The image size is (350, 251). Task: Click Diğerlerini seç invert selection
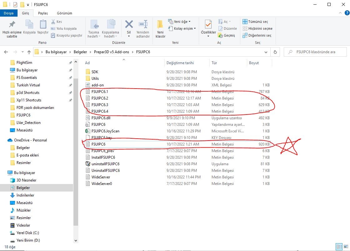pos(257,35)
